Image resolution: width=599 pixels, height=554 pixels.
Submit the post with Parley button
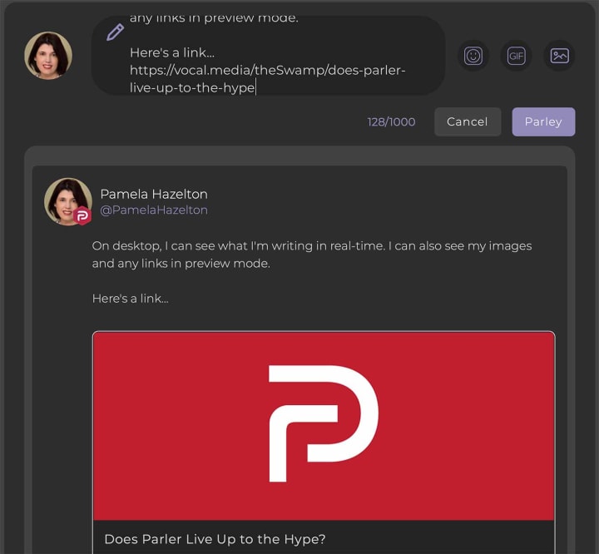[543, 122]
